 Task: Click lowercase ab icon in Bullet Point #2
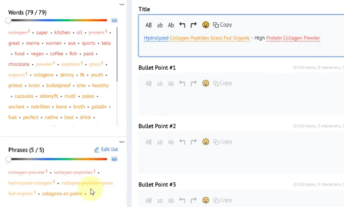point(160,142)
